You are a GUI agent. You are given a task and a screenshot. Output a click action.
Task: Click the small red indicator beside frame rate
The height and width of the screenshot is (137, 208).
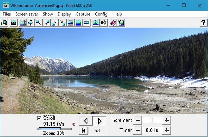point(74,124)
